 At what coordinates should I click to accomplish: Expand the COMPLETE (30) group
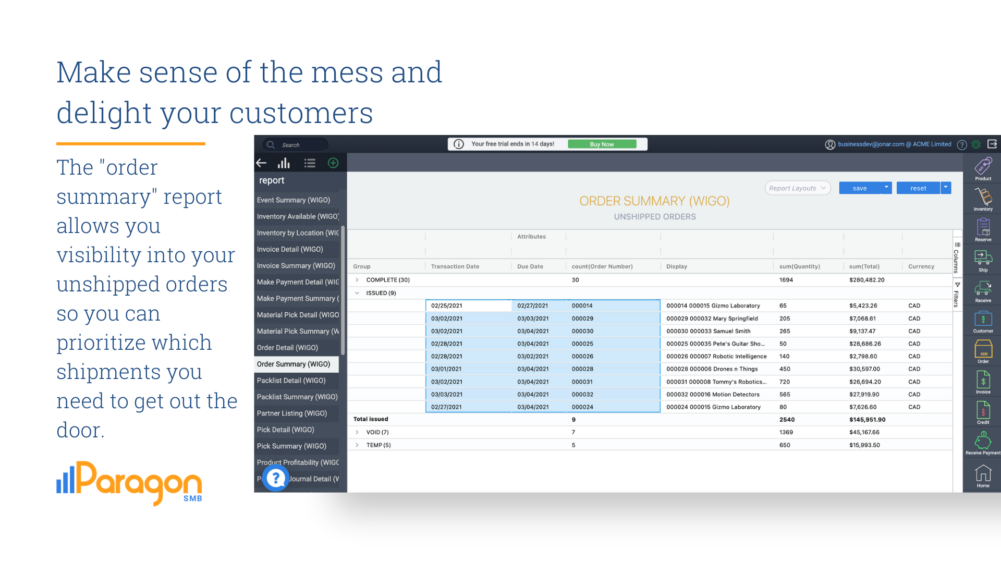pyautogui.click(x=357, y=280)
